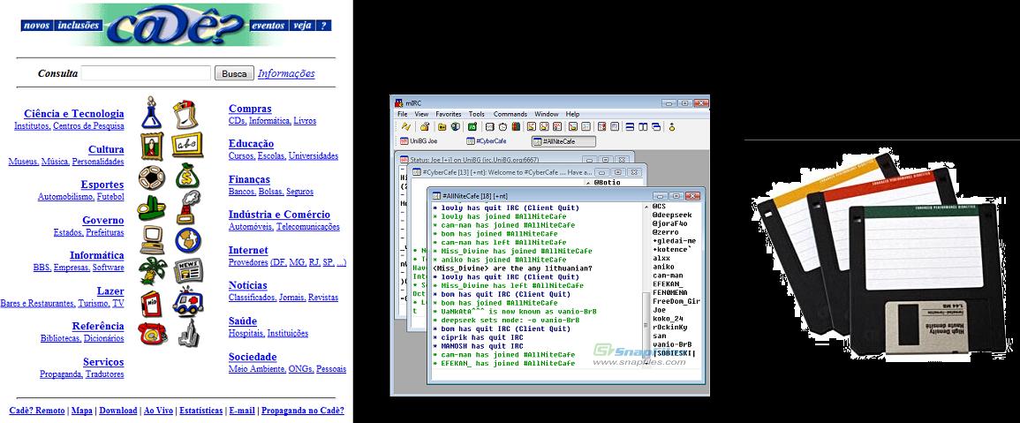Select nick FreeDom_Gir in the nick list

point(676,301)
